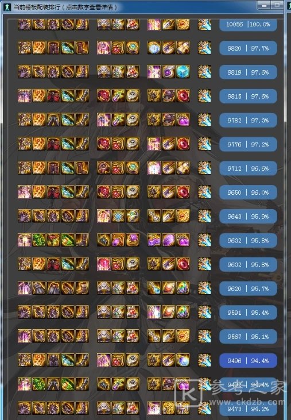Select the golden sun emblem icon in the 9567 row
291x420 pixels.
pos(183,336)
